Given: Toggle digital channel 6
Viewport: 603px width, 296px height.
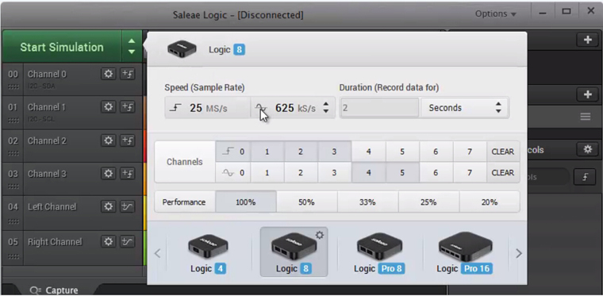Looking at the screenshot, I should tap(436, 152).
